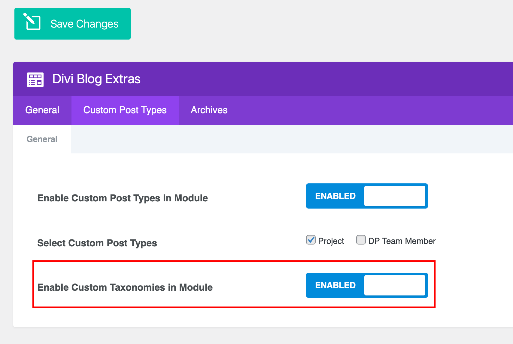Uncheck the Project custom post type

click(x=311, y=240)
